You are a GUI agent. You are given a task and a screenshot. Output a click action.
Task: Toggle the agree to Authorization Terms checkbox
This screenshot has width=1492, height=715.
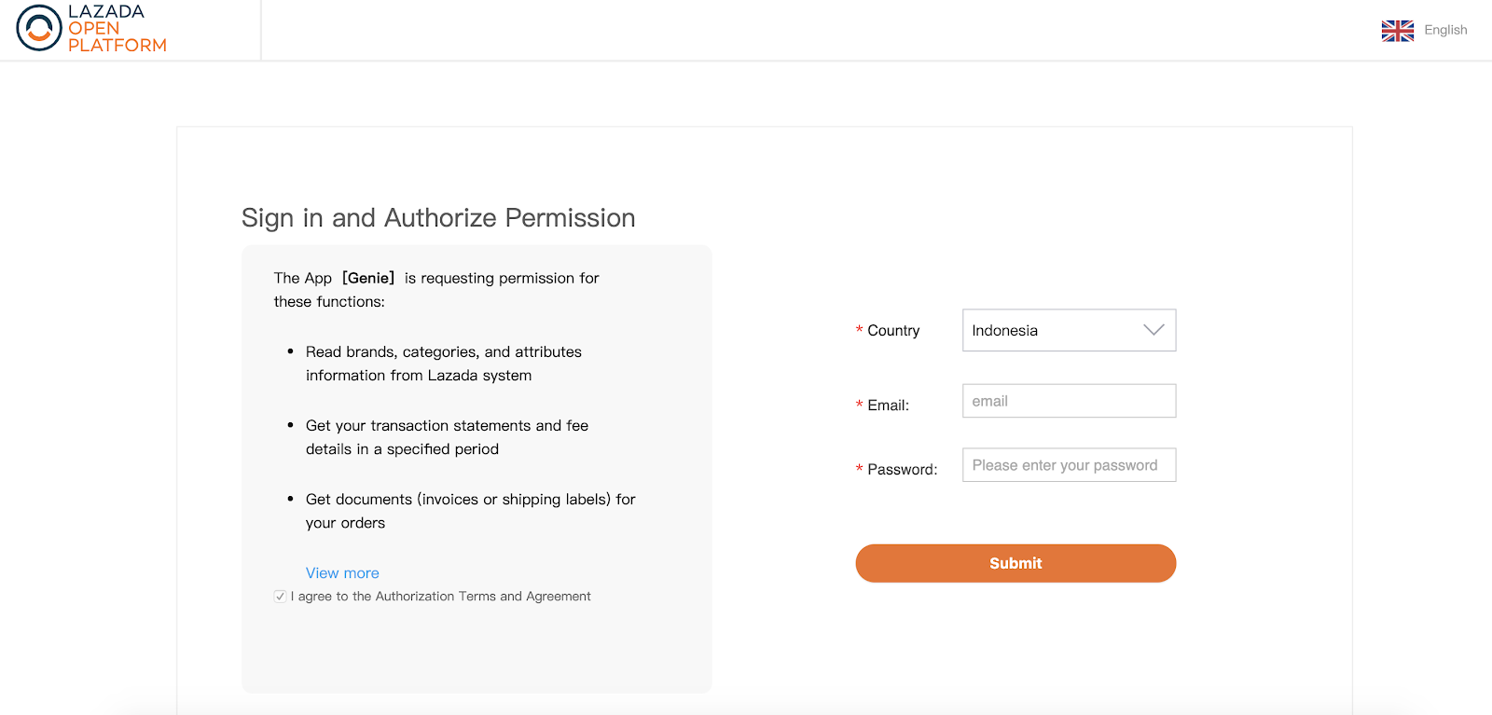(x=280, y=597)
